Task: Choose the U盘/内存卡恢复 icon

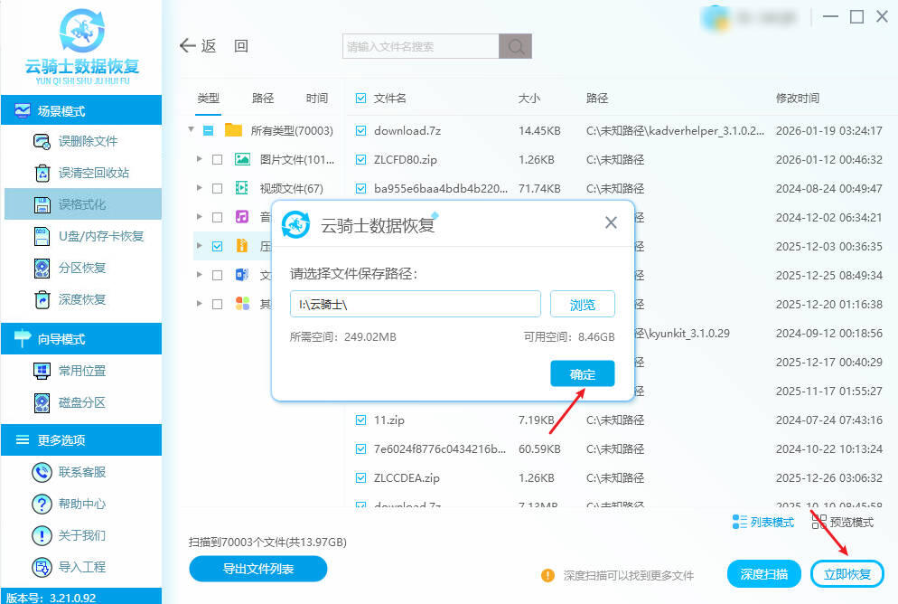Action: point(42,236)
